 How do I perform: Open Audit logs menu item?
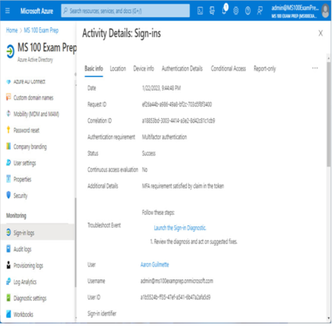(22, 249)
